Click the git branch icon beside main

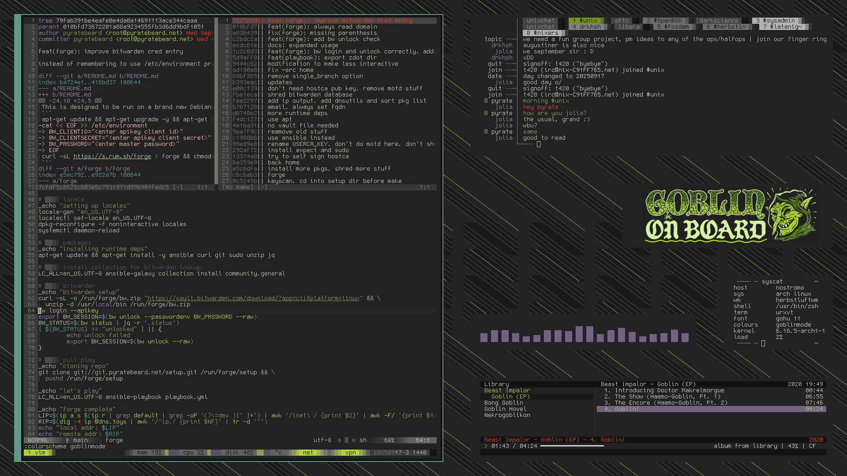point(67,440)
